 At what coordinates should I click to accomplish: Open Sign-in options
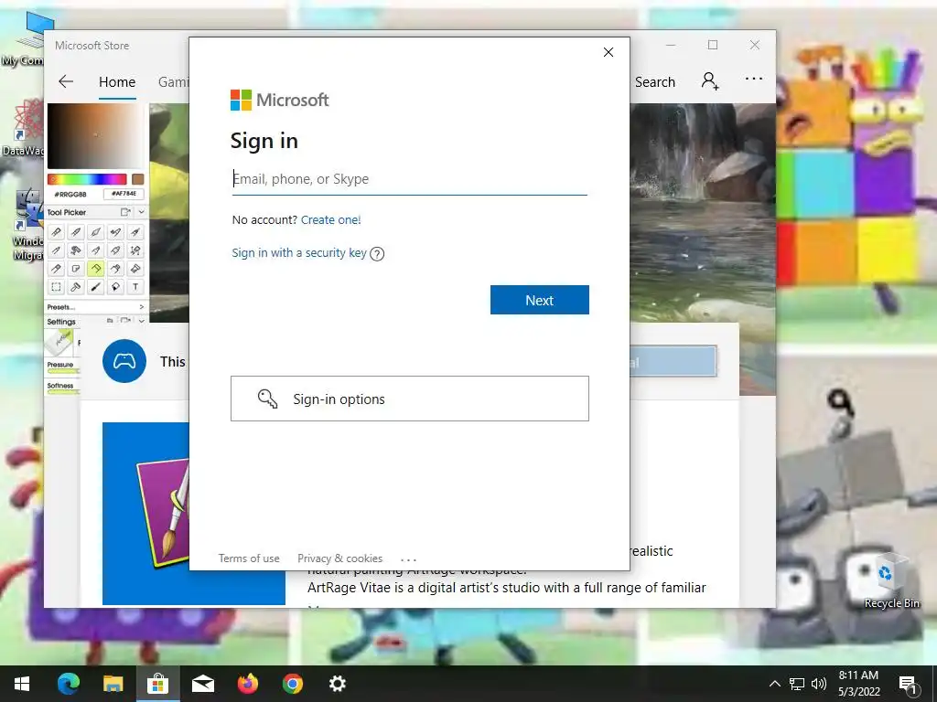(409, 399)
